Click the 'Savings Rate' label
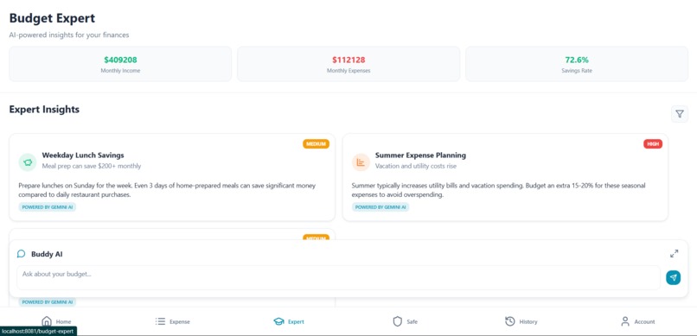Viewport: 697px width, 336px height. point(577,71)
